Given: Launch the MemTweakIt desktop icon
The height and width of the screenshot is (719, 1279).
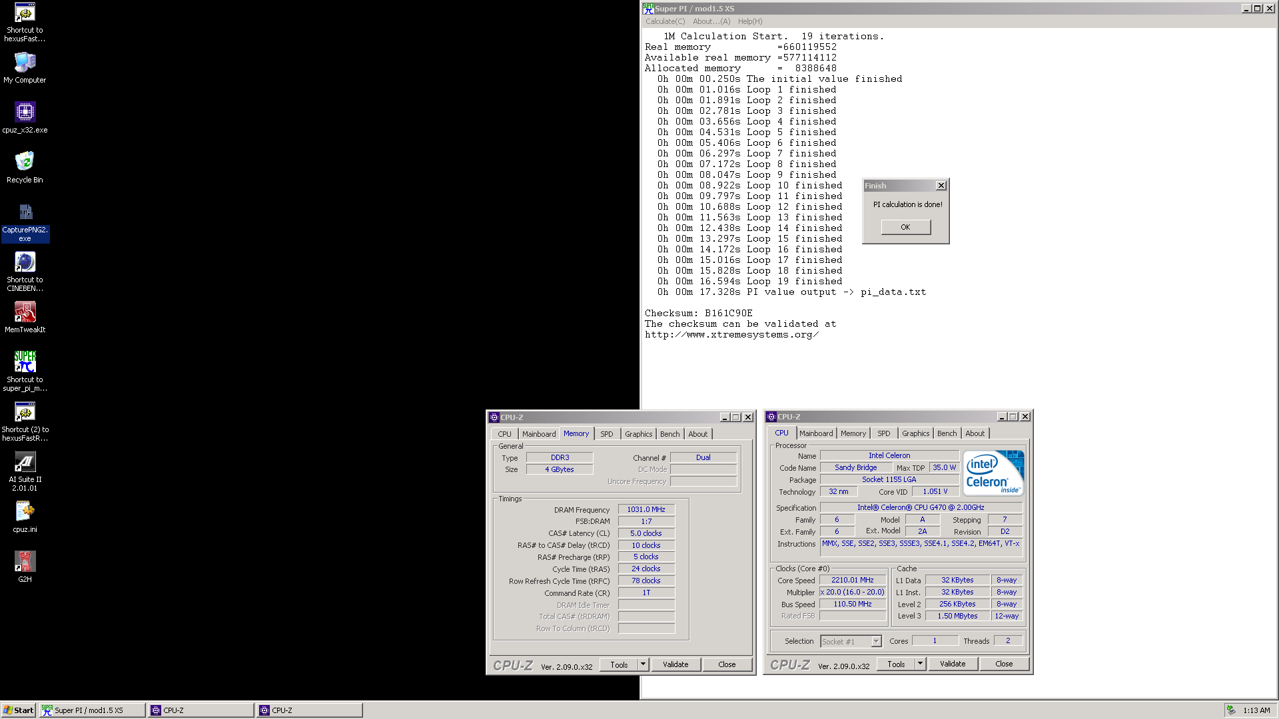Looking at the screenshot, I should (25, 318).
